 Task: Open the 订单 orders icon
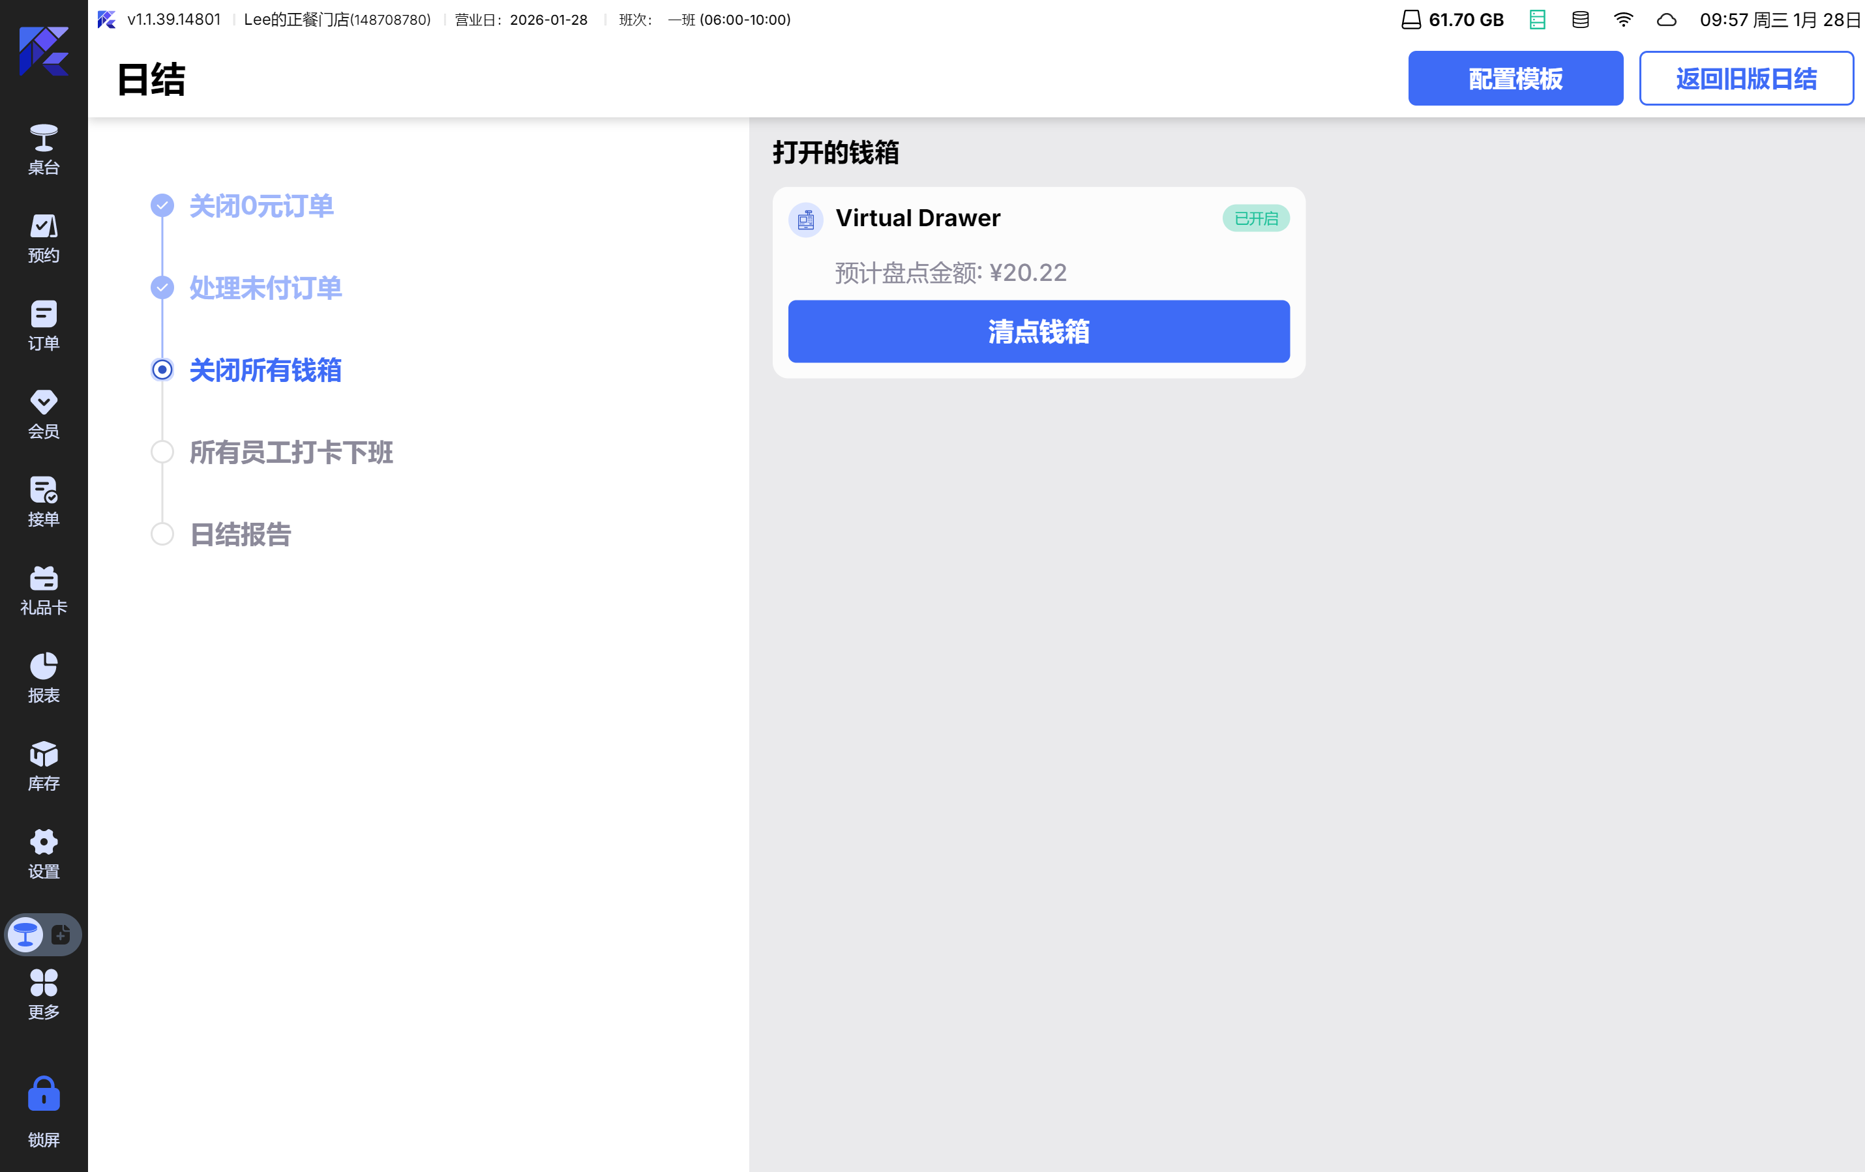[44, 325]
